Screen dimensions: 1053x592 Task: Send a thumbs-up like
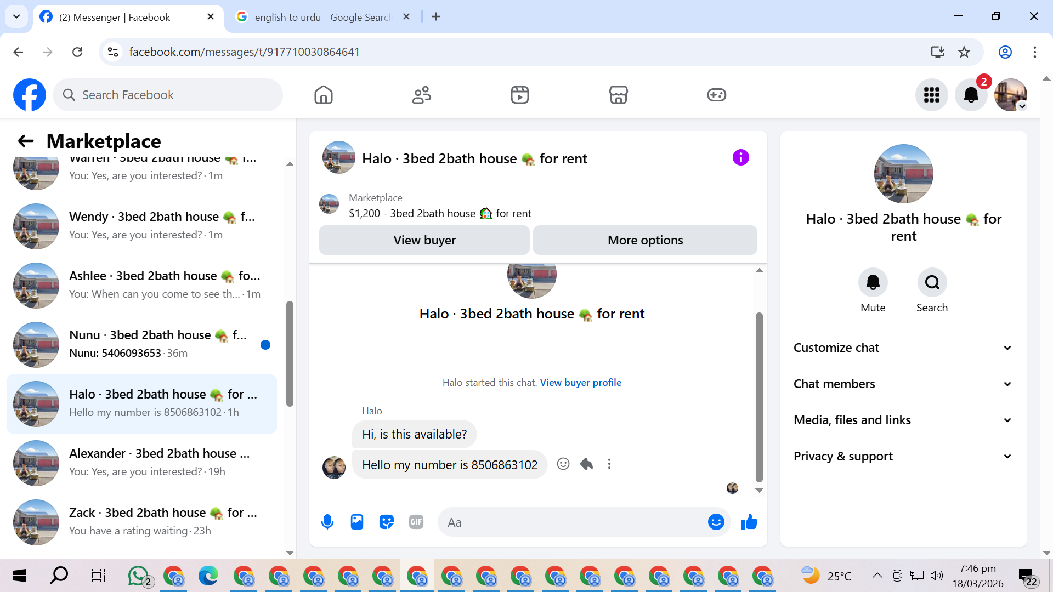[x=749, y=522]
